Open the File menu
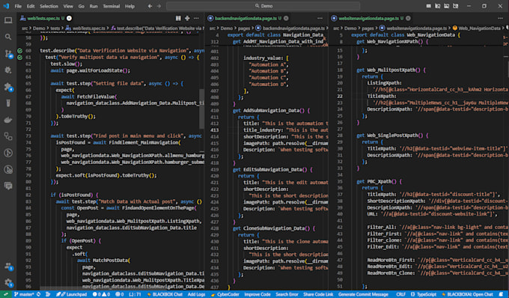Viewport: 509px width, 298px height. tap(18, 6)
